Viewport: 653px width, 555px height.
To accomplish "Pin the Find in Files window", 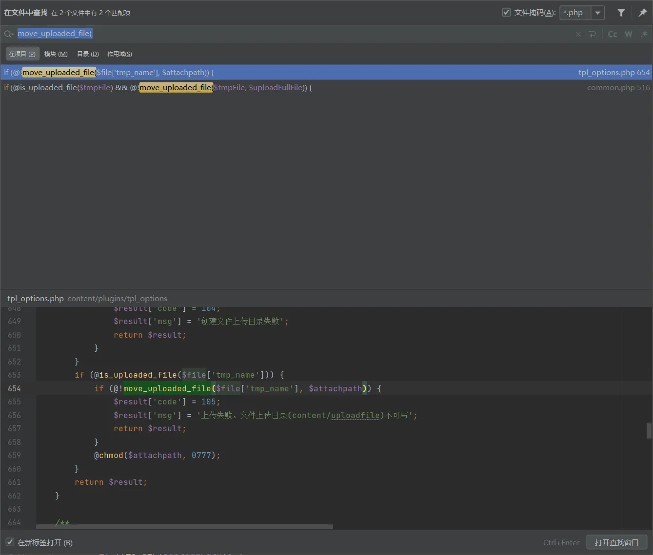I will [x=642, y=13].
